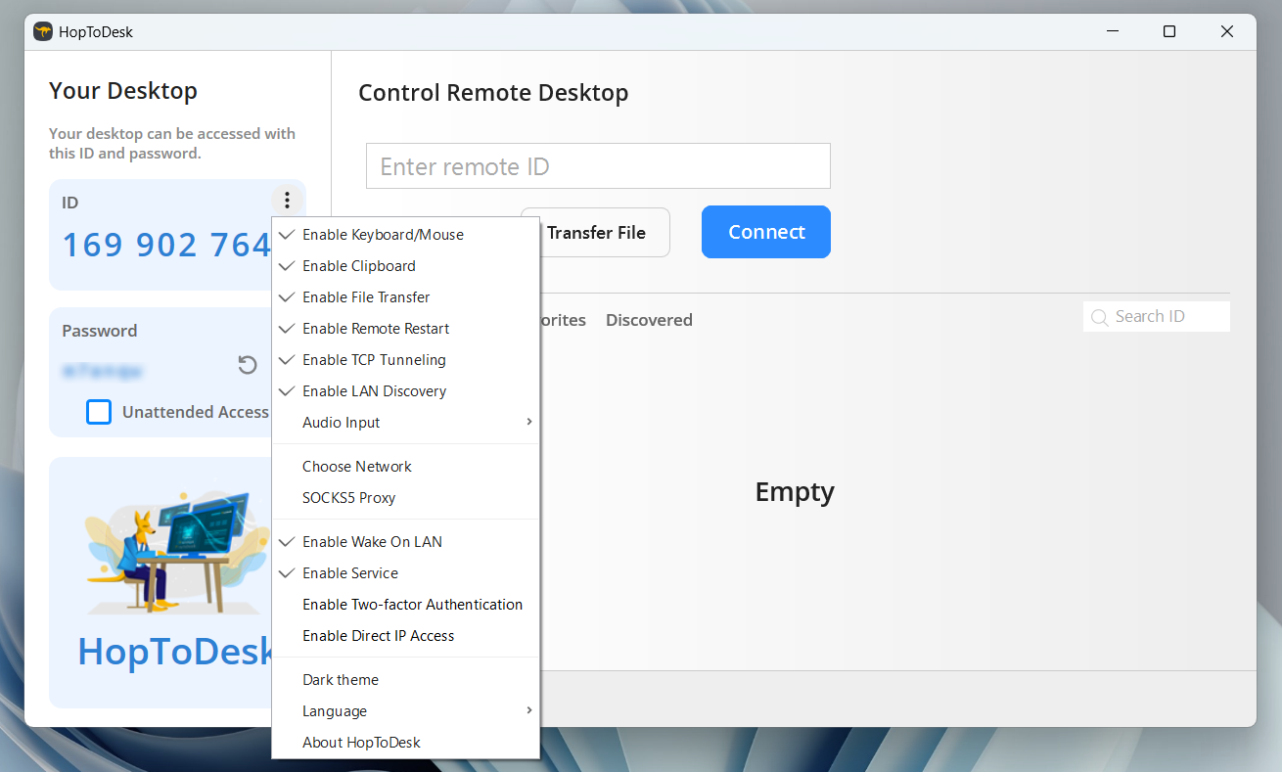The height and width of the screenshot is (772, 1282).
Task: Minimize the HopToDesk window
Action: click(1111, 32)
